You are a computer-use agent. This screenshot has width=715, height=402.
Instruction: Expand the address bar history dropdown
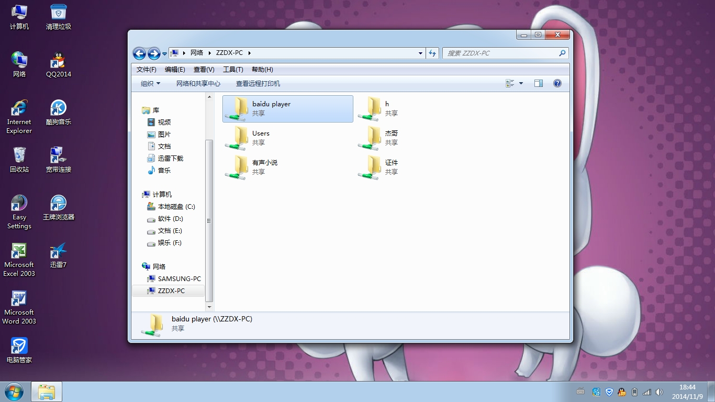tap(420, 53)
